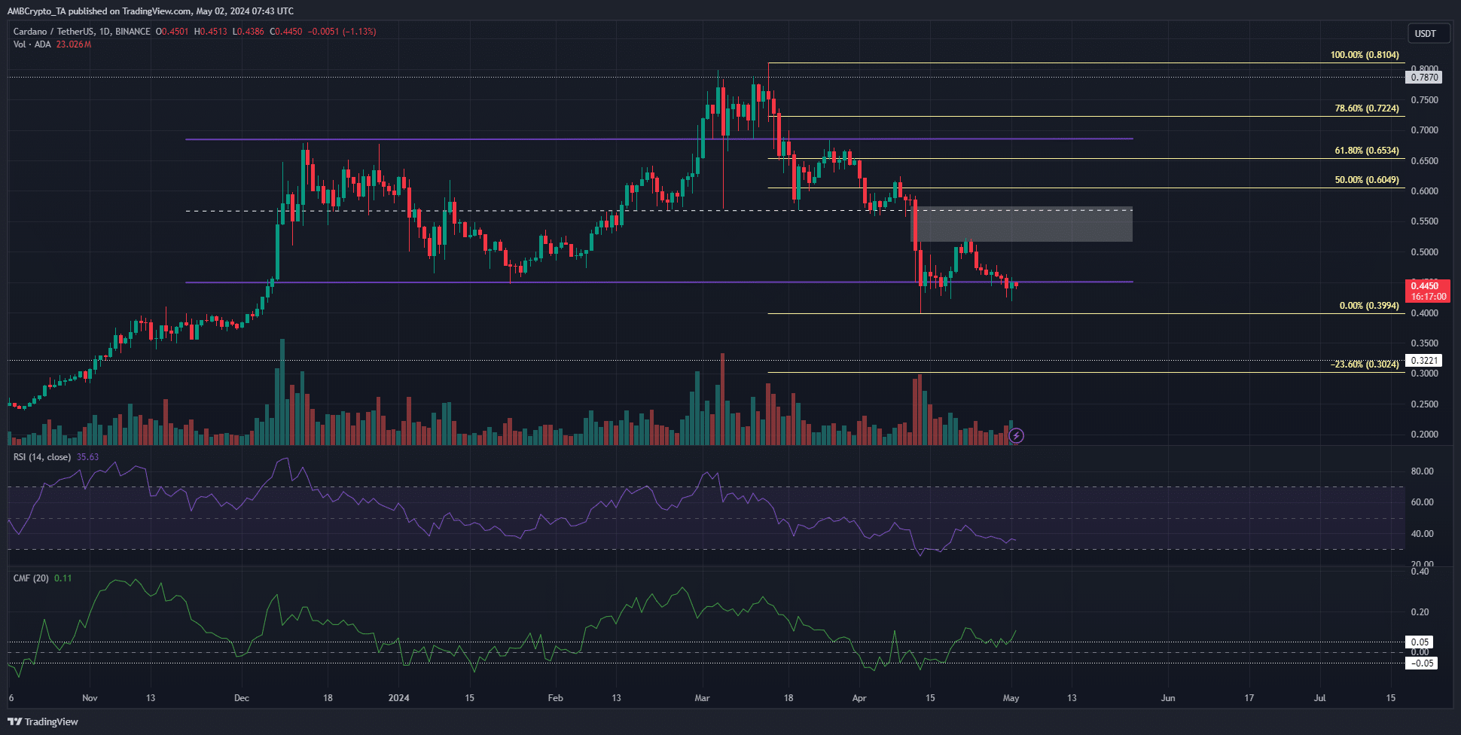Click the Nov date label on time axis
The image size is (1461, 735).
point(90,698)
